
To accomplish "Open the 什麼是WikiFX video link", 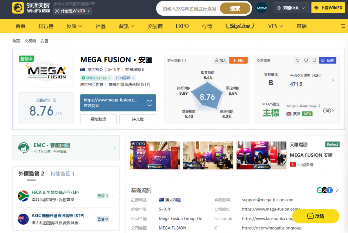I will pyautogui.click(x=72, y=11).
